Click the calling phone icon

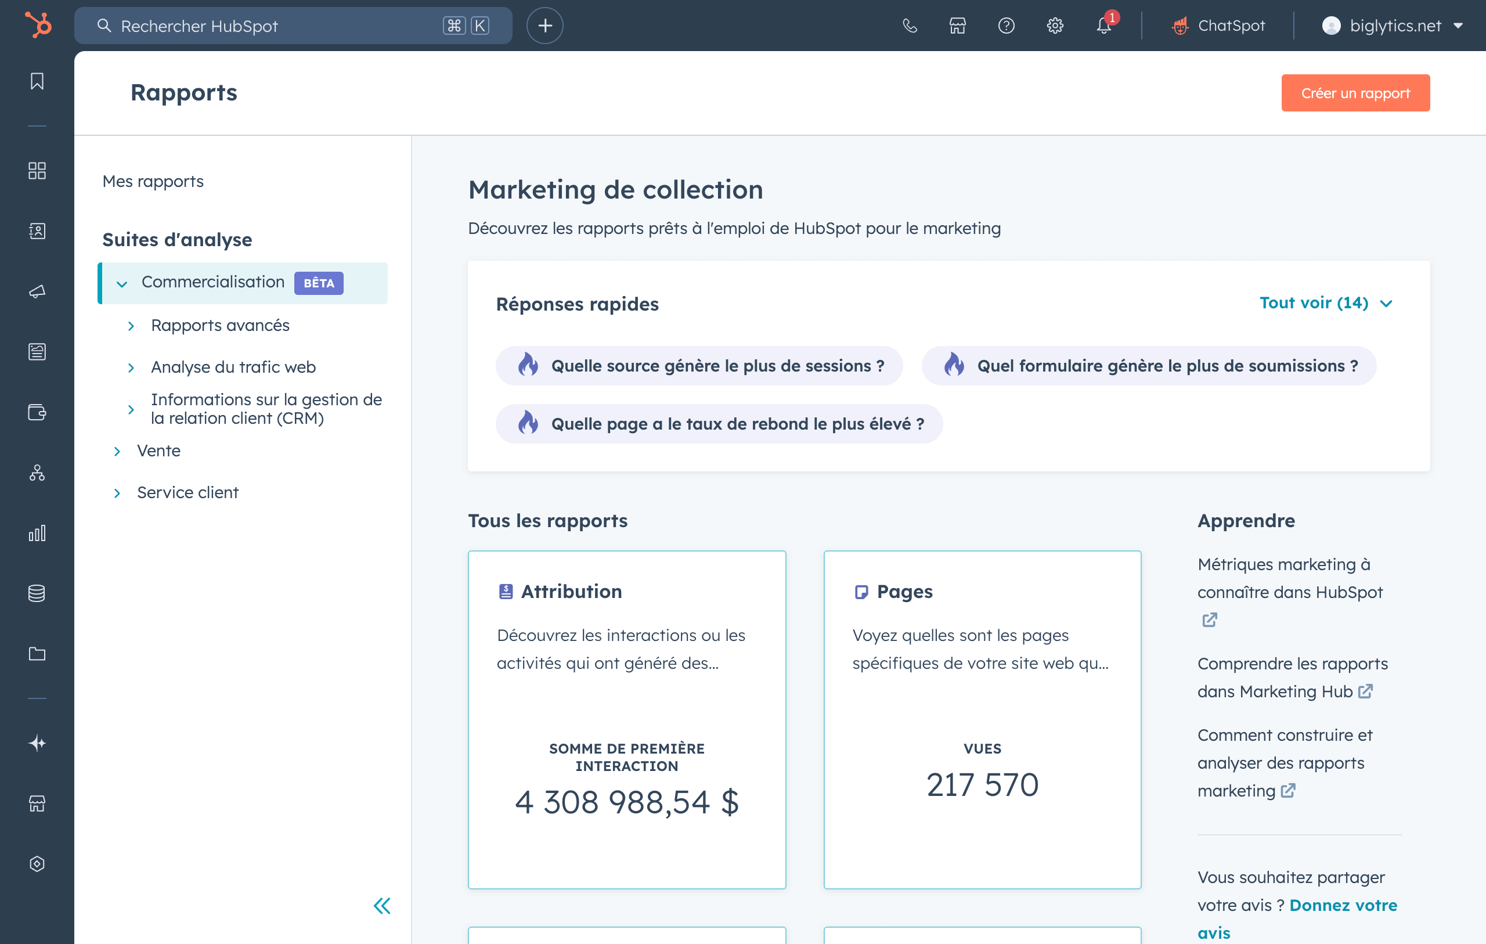click(x=910, y=26)
